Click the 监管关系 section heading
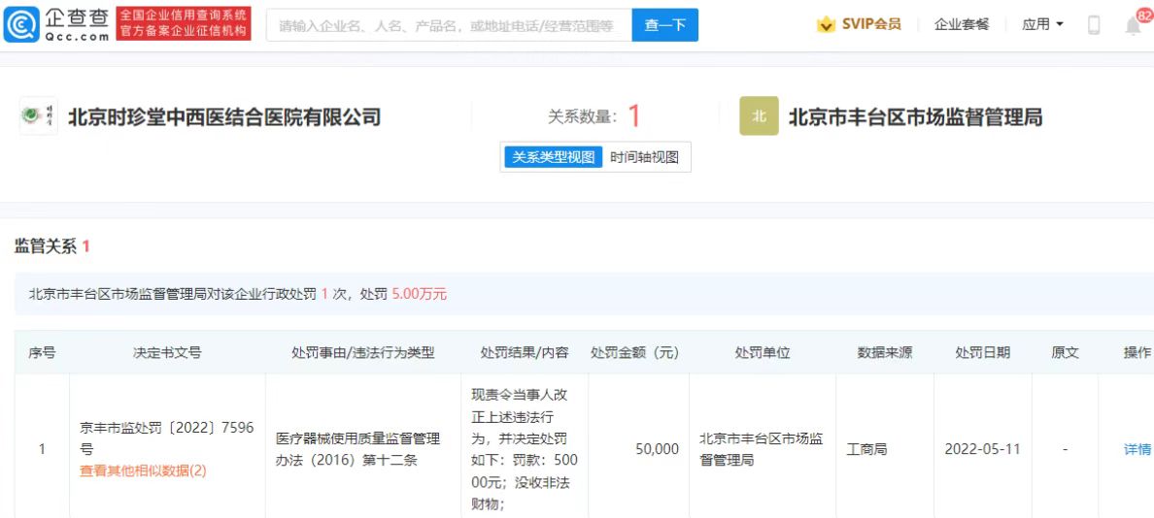The width and height of the screenshot is (1154, 518). click(52, 247)
